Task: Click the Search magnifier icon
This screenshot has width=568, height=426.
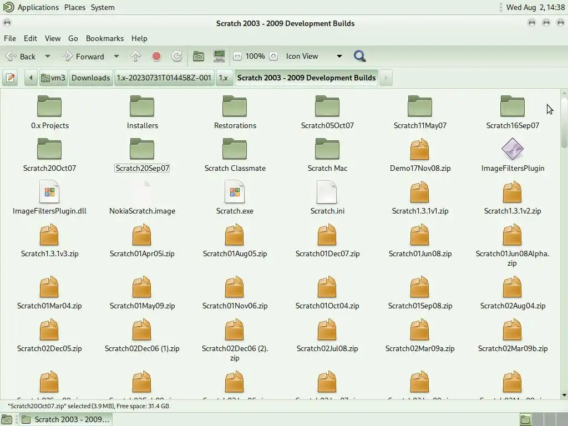Action: pyautogui.click(x=359, y=56)
